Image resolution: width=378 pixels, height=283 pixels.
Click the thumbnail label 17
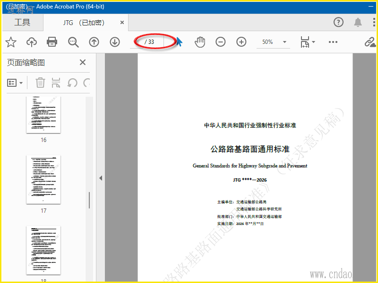click(x=43, y=210)
